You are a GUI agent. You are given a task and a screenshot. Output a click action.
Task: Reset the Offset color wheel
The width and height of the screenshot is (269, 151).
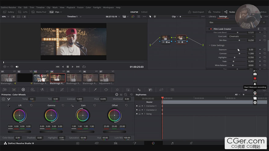click(126, 105)
